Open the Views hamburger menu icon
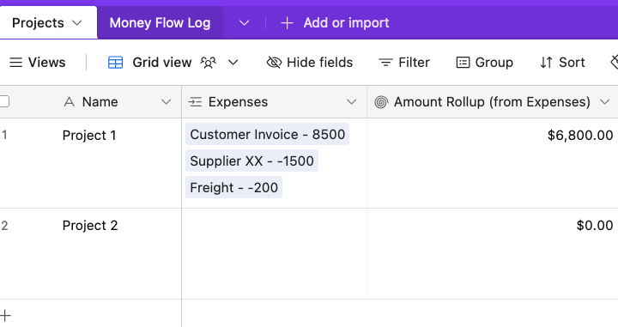 15,63
